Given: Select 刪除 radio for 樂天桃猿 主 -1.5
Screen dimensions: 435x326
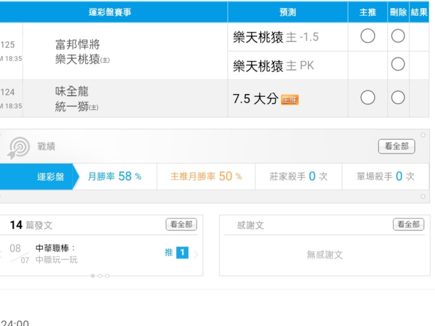Looking at the screenshot, I should 398,36.
